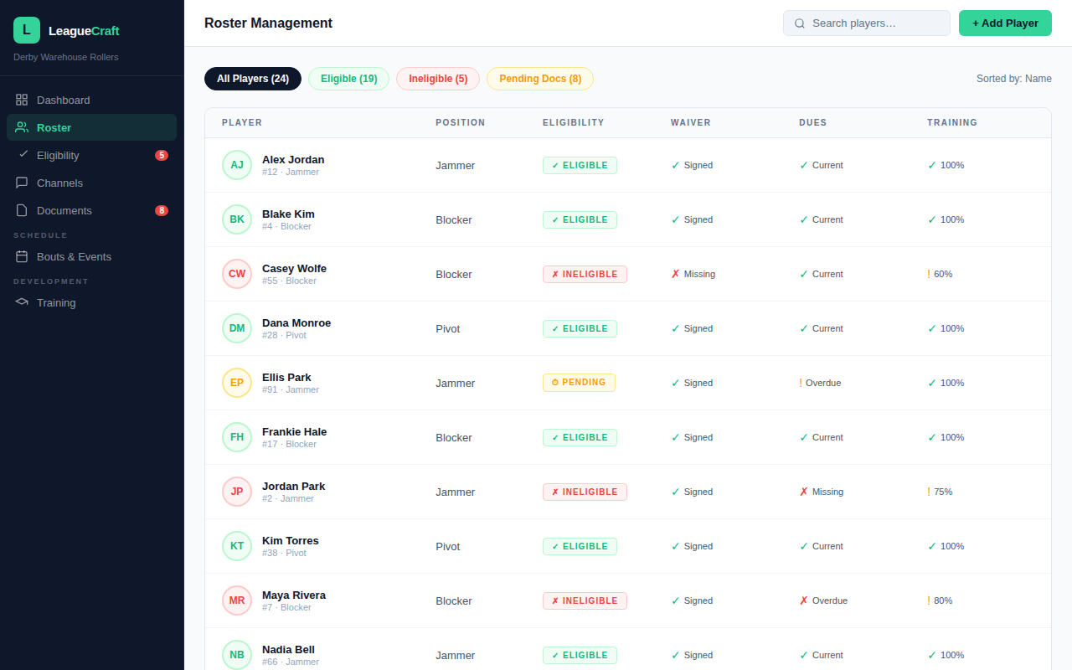This screenshot has height=670, width=1072.
Task: Change the Sorted by: Name option
Action: tap(1014, 79)
